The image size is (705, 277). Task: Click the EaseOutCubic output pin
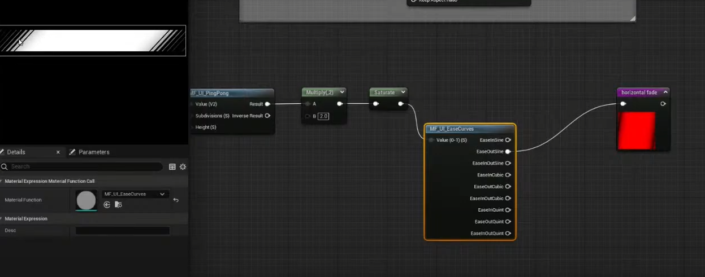pyautogui.click(x=508, y=187)
